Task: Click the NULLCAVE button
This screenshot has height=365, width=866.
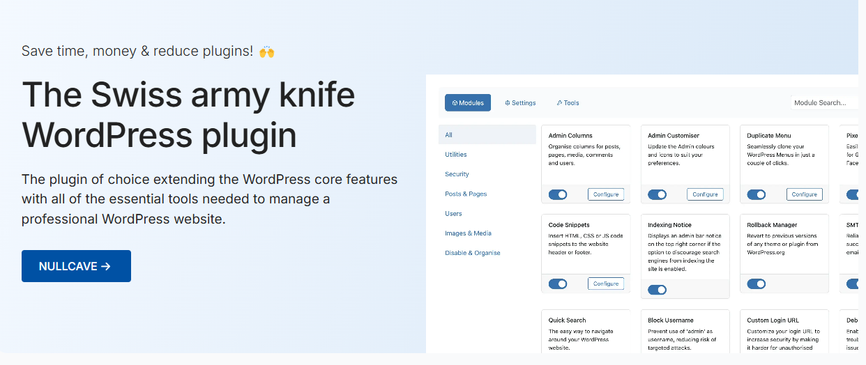Action: tap(76, 266)
